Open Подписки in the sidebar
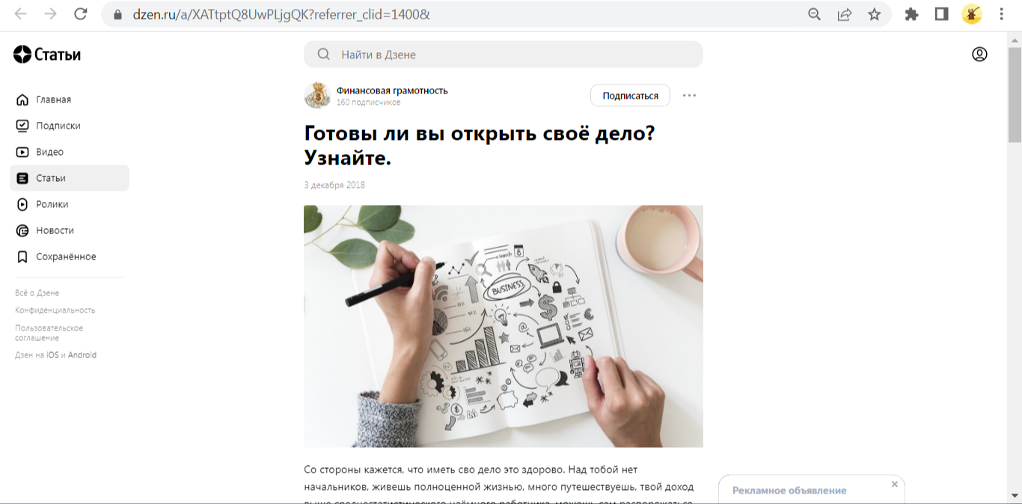 [58, 126]
